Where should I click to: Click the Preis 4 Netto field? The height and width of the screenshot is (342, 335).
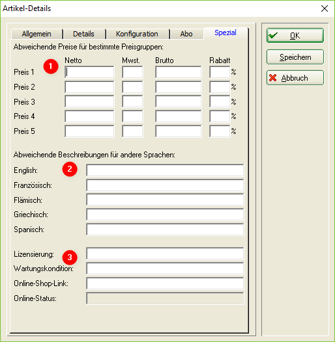tap(89, 116)
